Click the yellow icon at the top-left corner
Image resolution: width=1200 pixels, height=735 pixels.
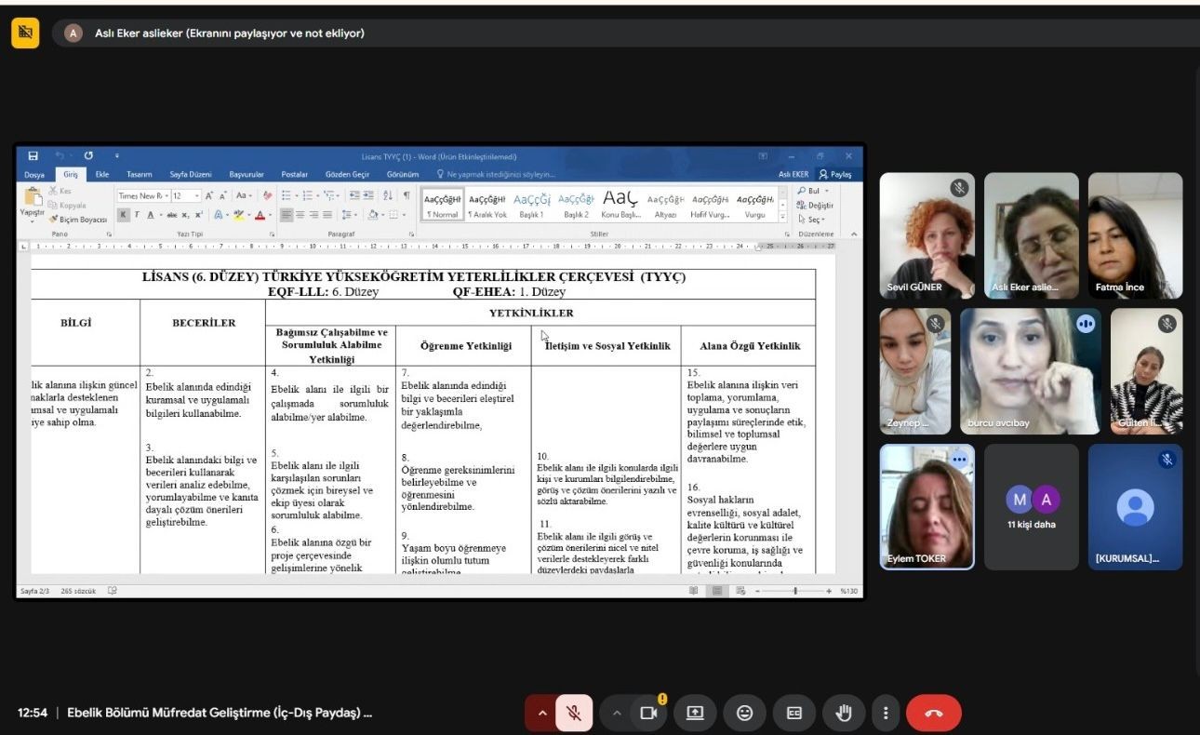[25, 33]
